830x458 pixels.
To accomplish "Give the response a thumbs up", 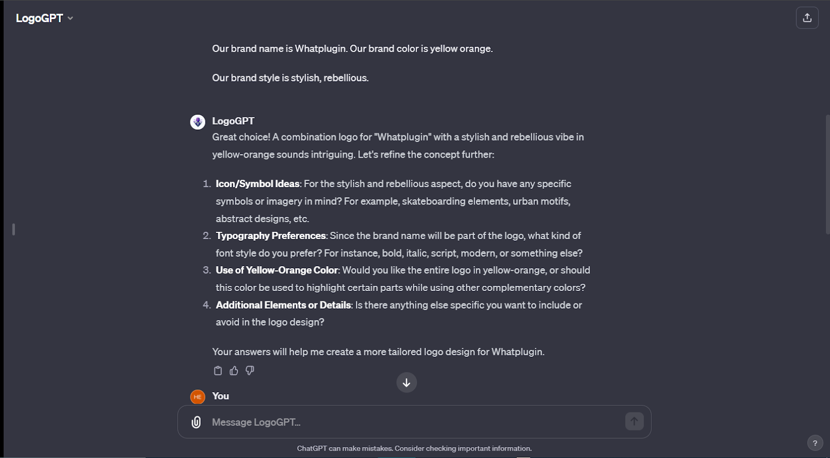I will [x=234, y=370].
